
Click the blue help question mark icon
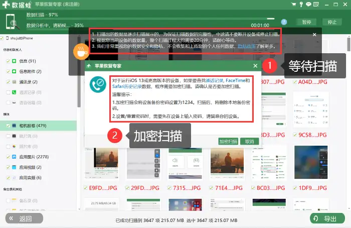[284, 22]
